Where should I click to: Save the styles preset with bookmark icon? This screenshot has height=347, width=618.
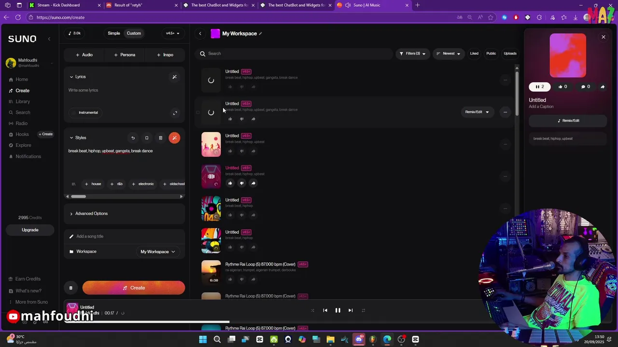[x=147, y=138]
